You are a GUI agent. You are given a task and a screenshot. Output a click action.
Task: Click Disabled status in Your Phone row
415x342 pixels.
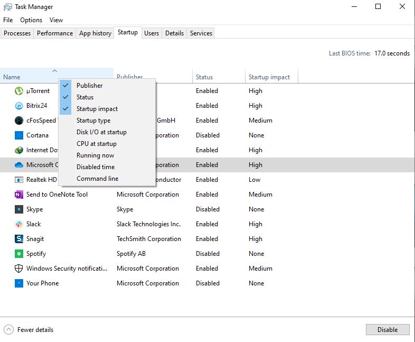207,283
